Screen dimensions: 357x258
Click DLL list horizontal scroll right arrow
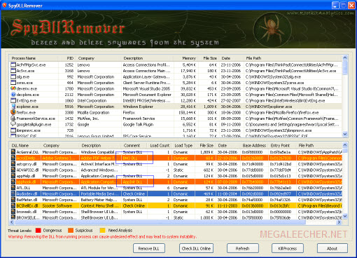tap(339, 222)
